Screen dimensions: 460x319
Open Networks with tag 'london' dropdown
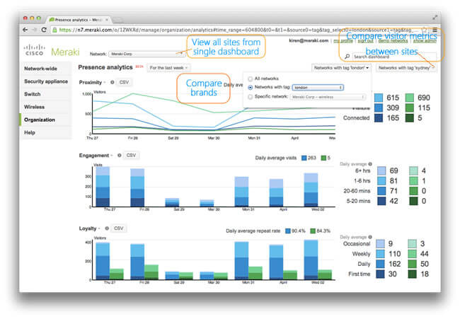click(x=341, y=68)
